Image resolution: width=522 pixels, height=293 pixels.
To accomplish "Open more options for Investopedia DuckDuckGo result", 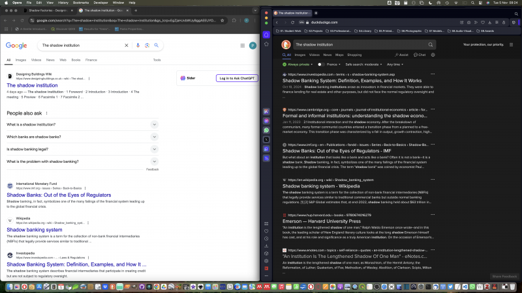I will tap(433, 74).
